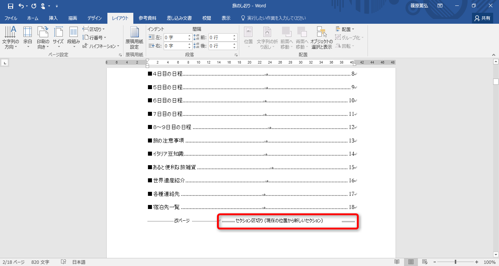Click the tab stop selector at ruler corner

(5, 63)
